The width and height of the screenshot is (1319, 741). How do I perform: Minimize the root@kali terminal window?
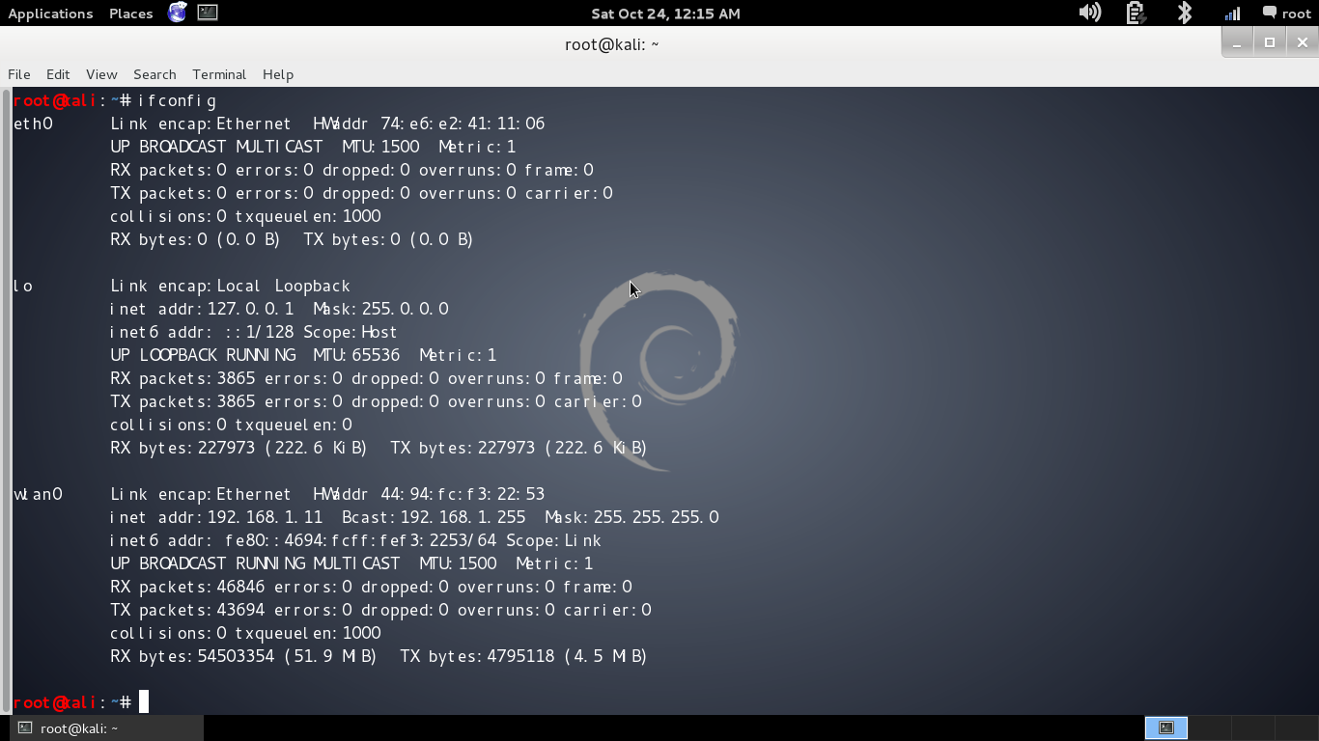click(x=1237, y=42)
